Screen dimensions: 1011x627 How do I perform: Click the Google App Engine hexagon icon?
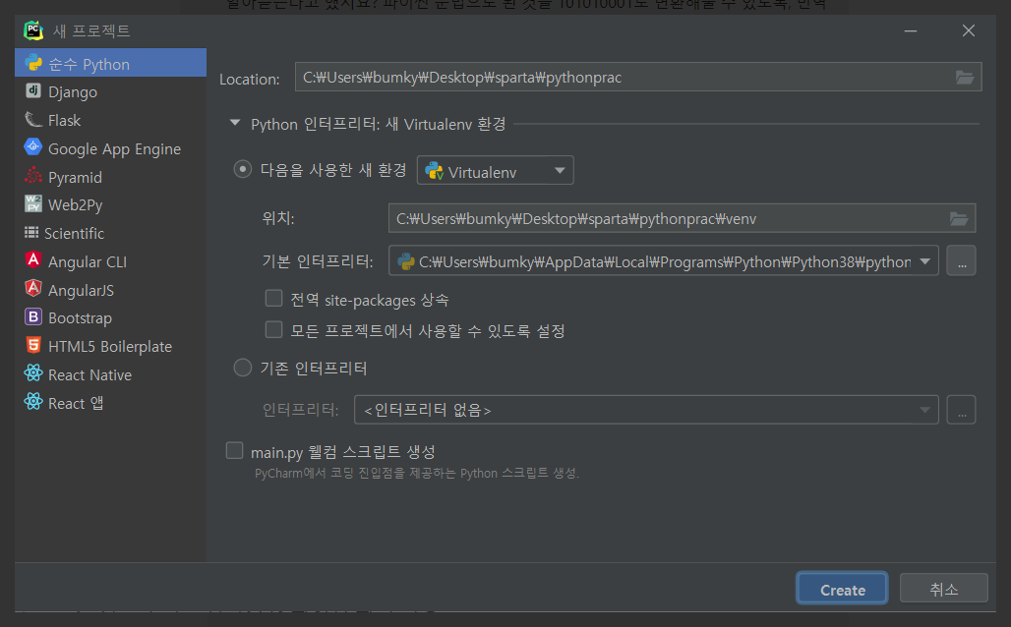tap(32, 147)
